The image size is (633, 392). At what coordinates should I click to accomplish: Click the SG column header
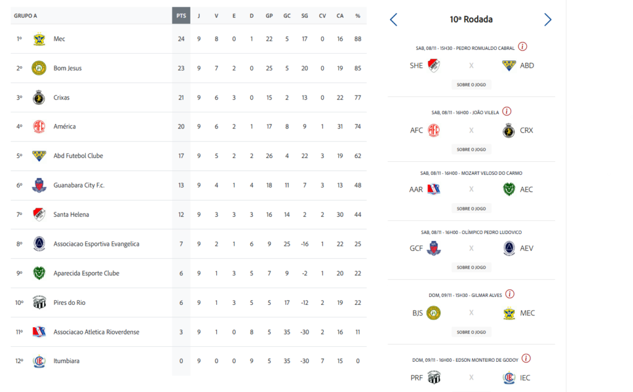305,15
